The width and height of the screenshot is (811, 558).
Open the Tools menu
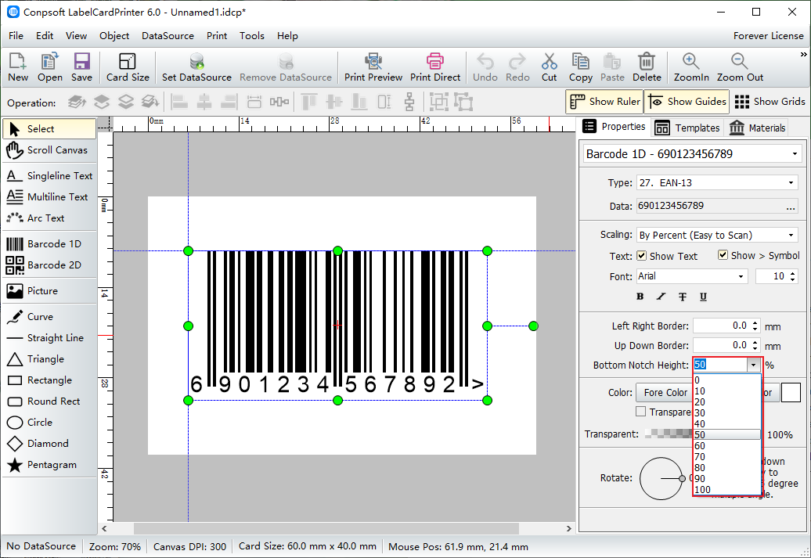click(252, 36)
